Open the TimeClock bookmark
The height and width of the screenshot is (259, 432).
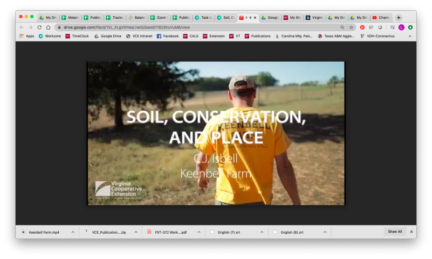[x=77, y=36]
